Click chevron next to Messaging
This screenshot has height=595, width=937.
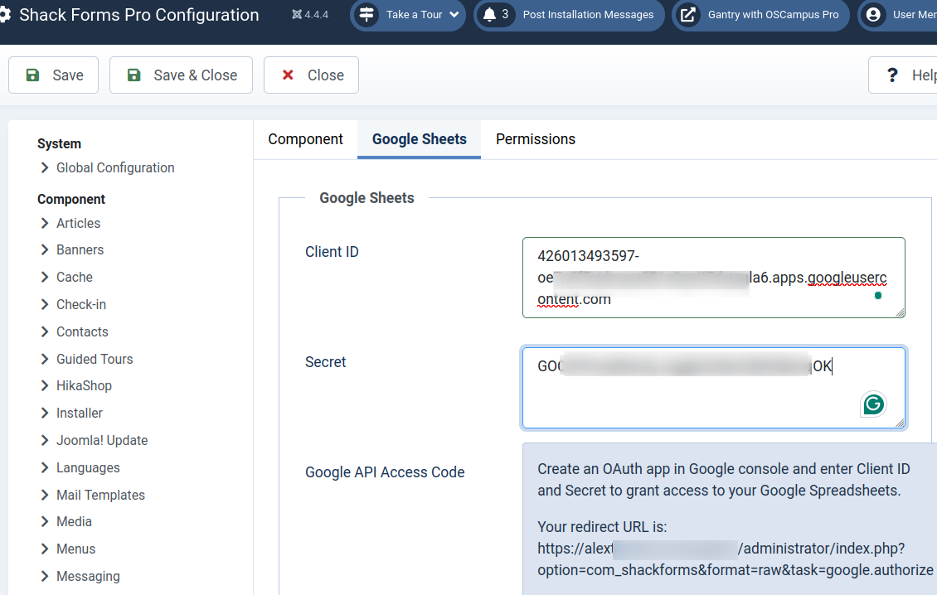[45, 577]
